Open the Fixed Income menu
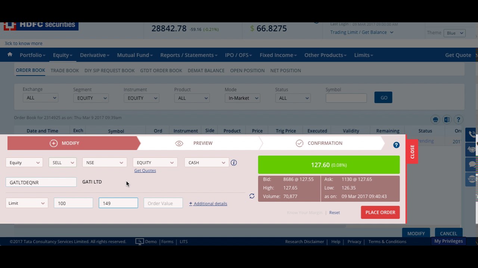Viewport: 478px width, 268px height. (278, 55)
